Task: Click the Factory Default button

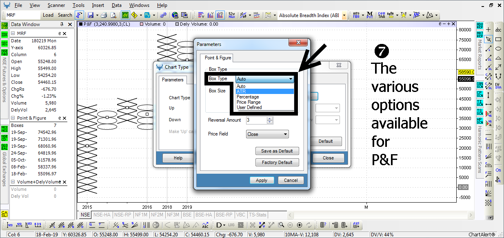Action: [x=277, y=162]
